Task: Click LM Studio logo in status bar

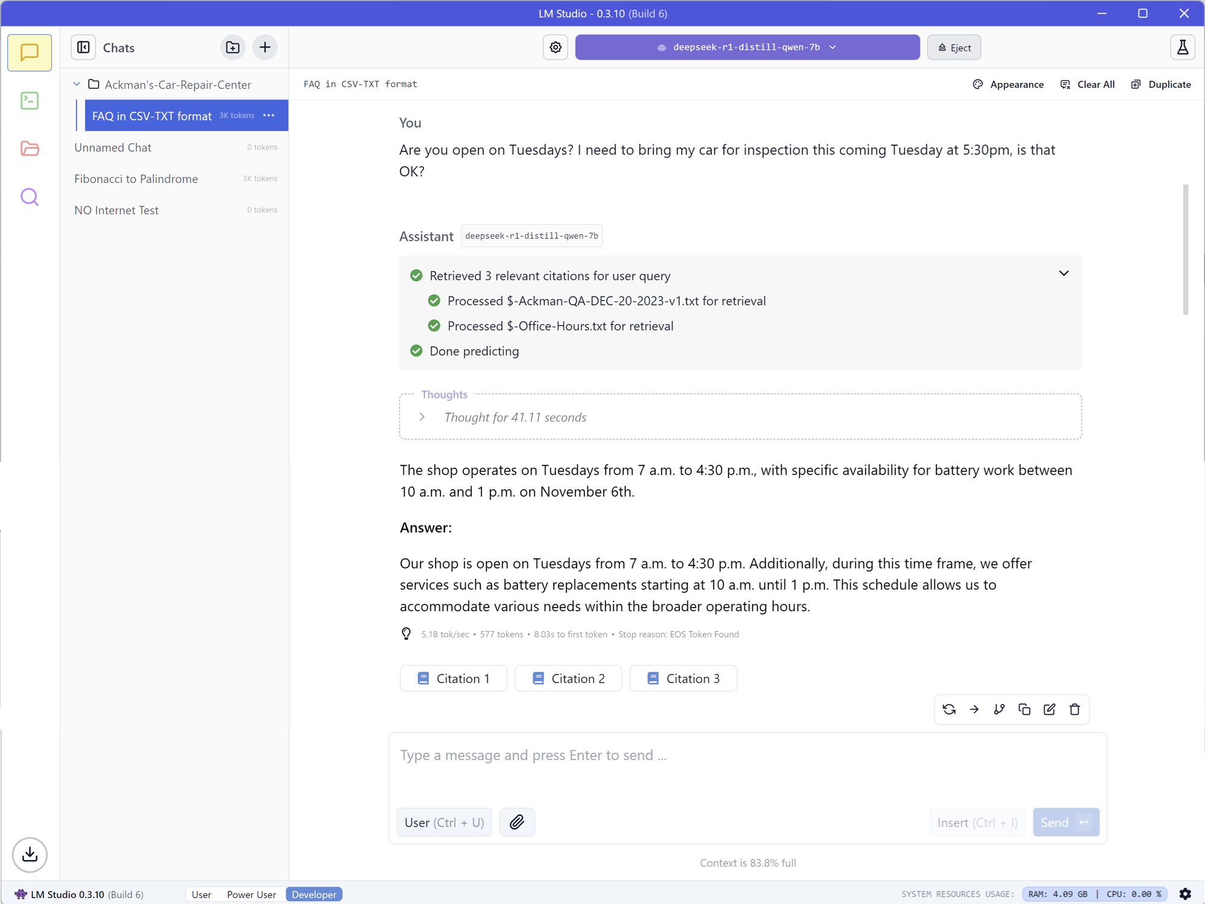Action: coord(20,894)
